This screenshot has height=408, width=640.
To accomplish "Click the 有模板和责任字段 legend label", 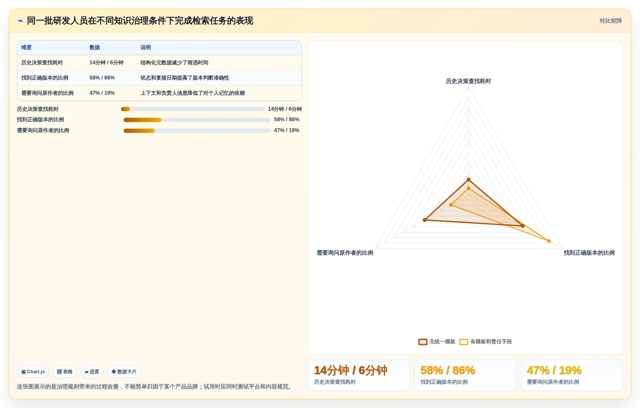I will [491, 342].
